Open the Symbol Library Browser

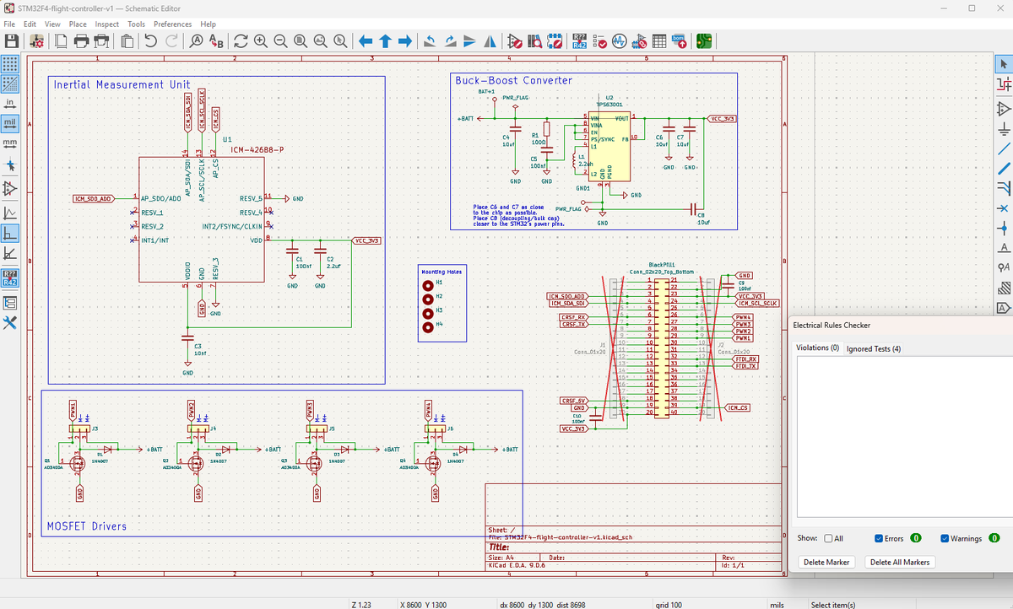pos(535,40)
